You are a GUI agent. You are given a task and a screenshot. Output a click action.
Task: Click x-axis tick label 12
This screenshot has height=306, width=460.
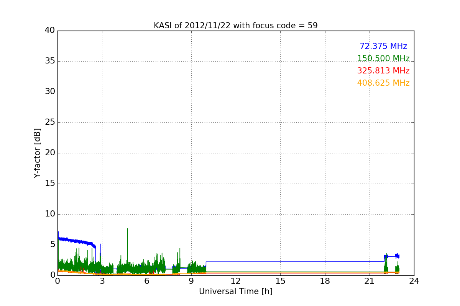tap(236, 281)
